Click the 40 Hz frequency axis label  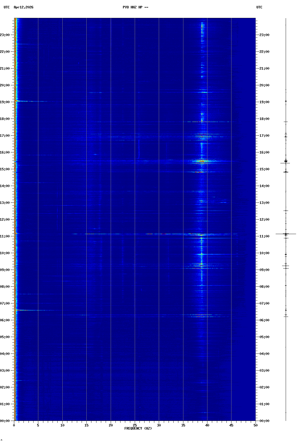pyautogui.click(x=207, y=425)
